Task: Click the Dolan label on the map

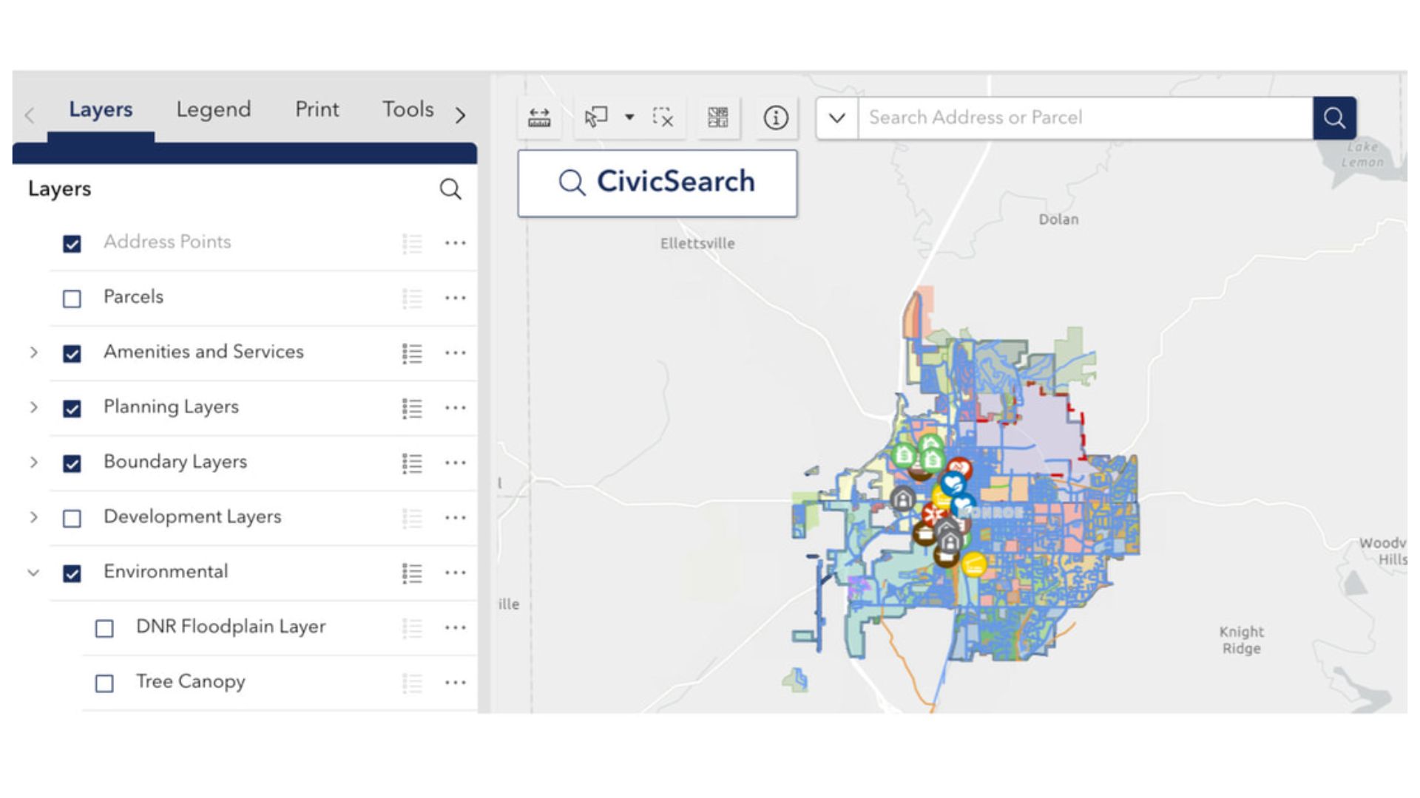Action: [x=1058, y=219]
